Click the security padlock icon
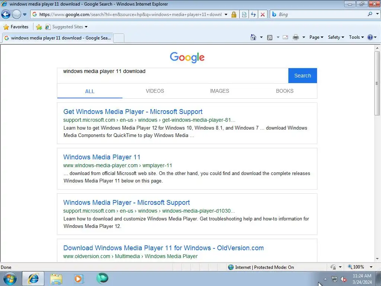This screenshot has height=286, width=381. click(x=234, y=15)
